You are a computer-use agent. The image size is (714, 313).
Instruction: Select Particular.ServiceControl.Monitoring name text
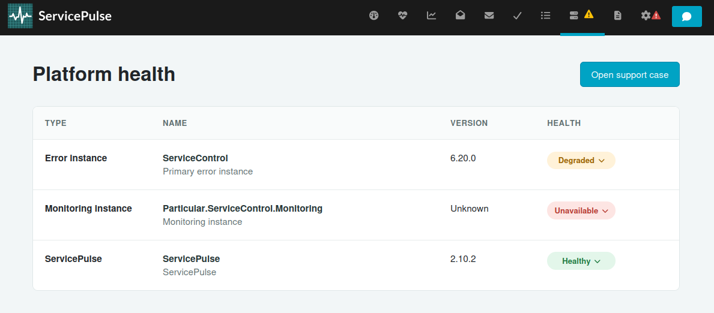(243, 209)
